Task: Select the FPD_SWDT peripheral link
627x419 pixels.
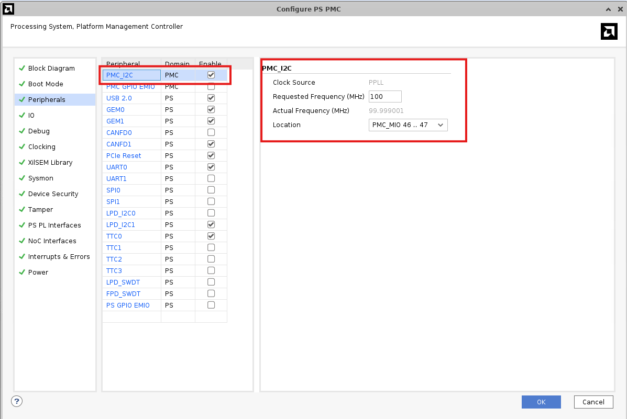Action: (123, 294)
